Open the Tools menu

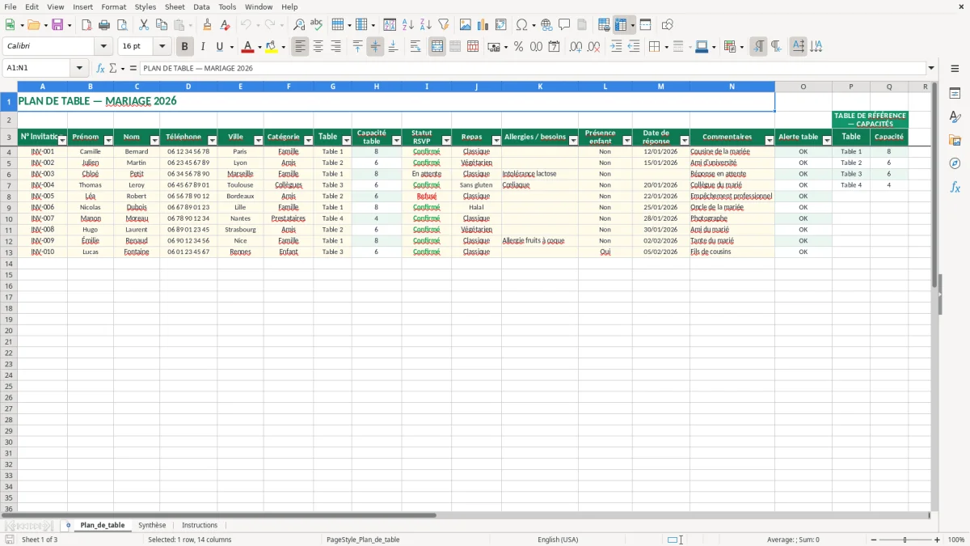click(227, 6)
